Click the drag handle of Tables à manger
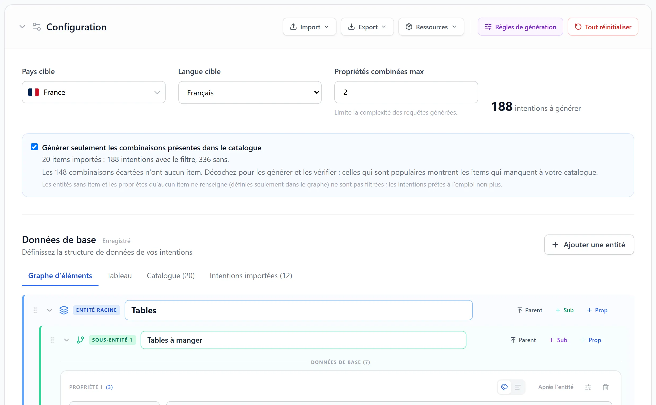This screenshot has height=405, width=656. tap(52, 340)
